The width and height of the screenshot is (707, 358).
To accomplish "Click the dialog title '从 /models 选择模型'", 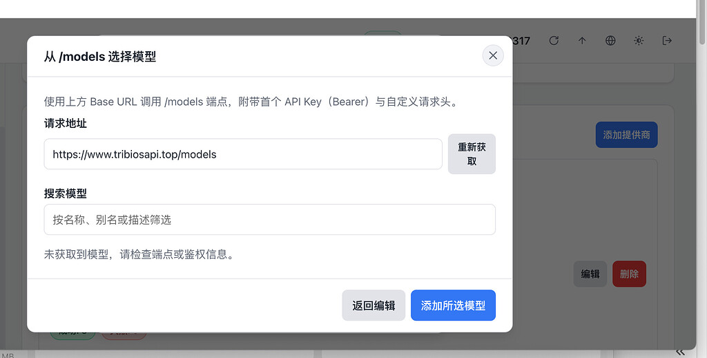I will (x=100, y=57).
